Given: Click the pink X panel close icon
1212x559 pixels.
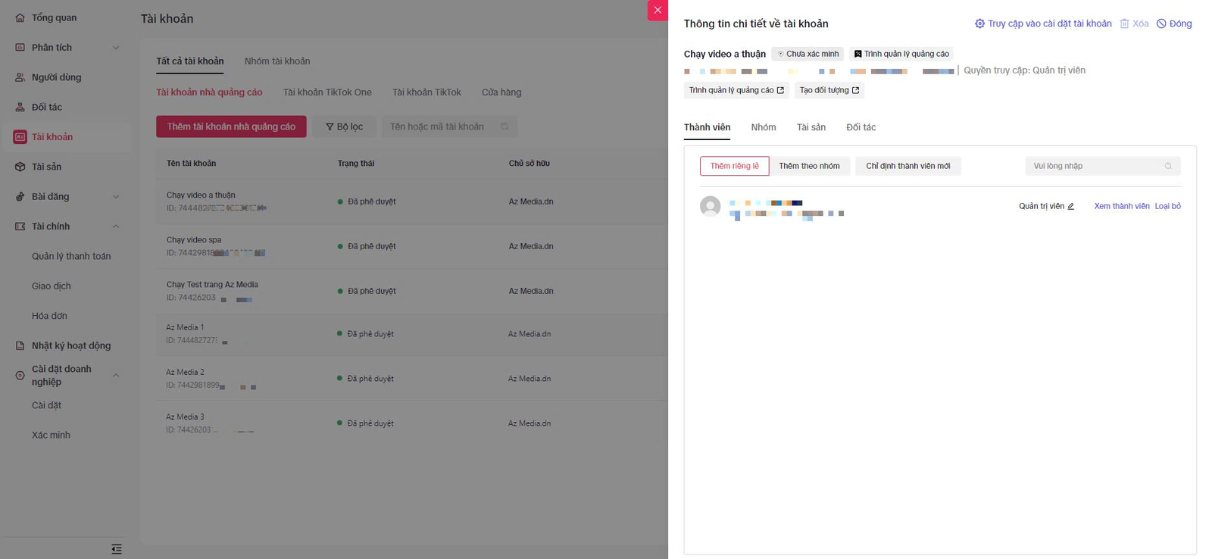Looking at the screenshot, I should click(x=658, y=11).
